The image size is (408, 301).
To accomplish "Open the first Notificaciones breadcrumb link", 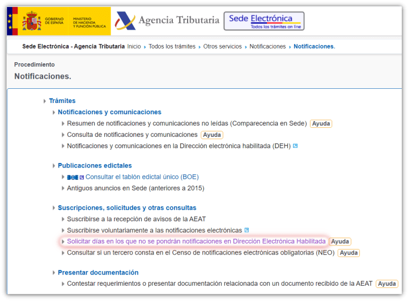I will pos(267,46).
